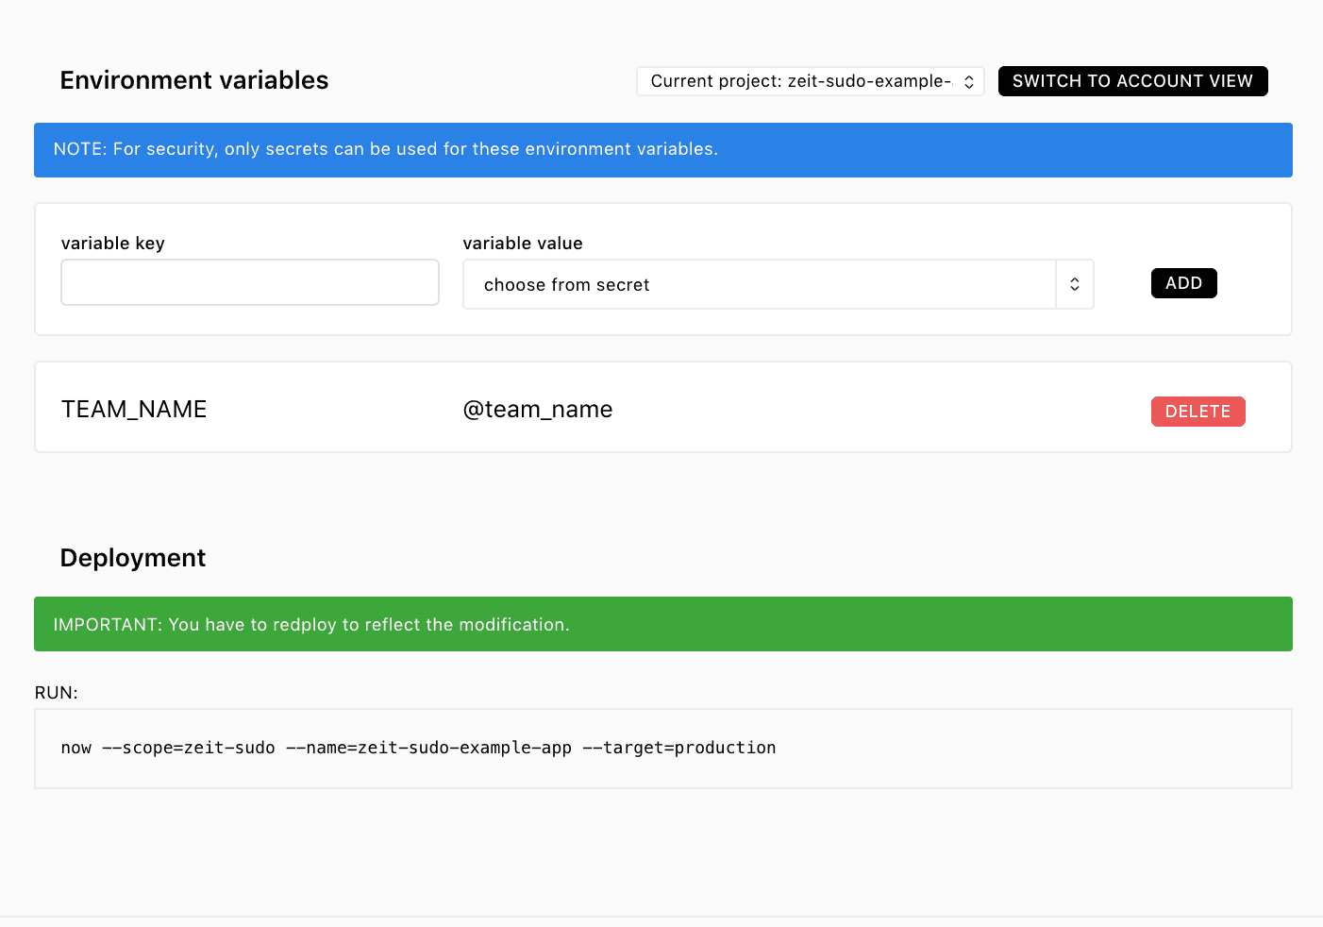Viewport: 1323px width, 927px height.
Task: Click the blue security NOTE banner
Action: pyautogui.click(x=662, y=150)
